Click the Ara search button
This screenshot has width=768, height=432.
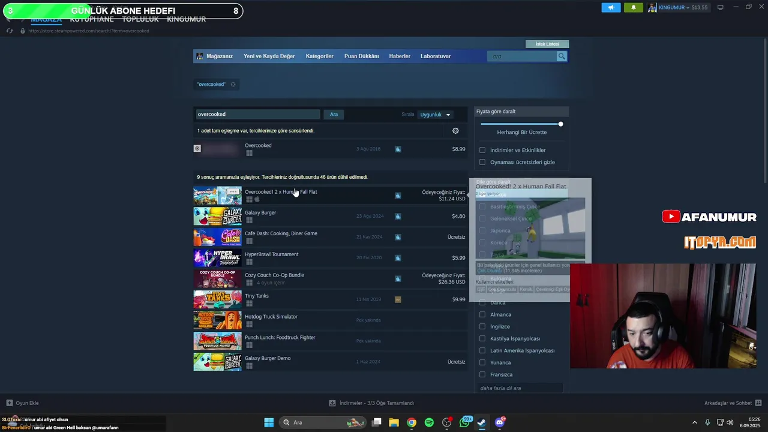334,114
